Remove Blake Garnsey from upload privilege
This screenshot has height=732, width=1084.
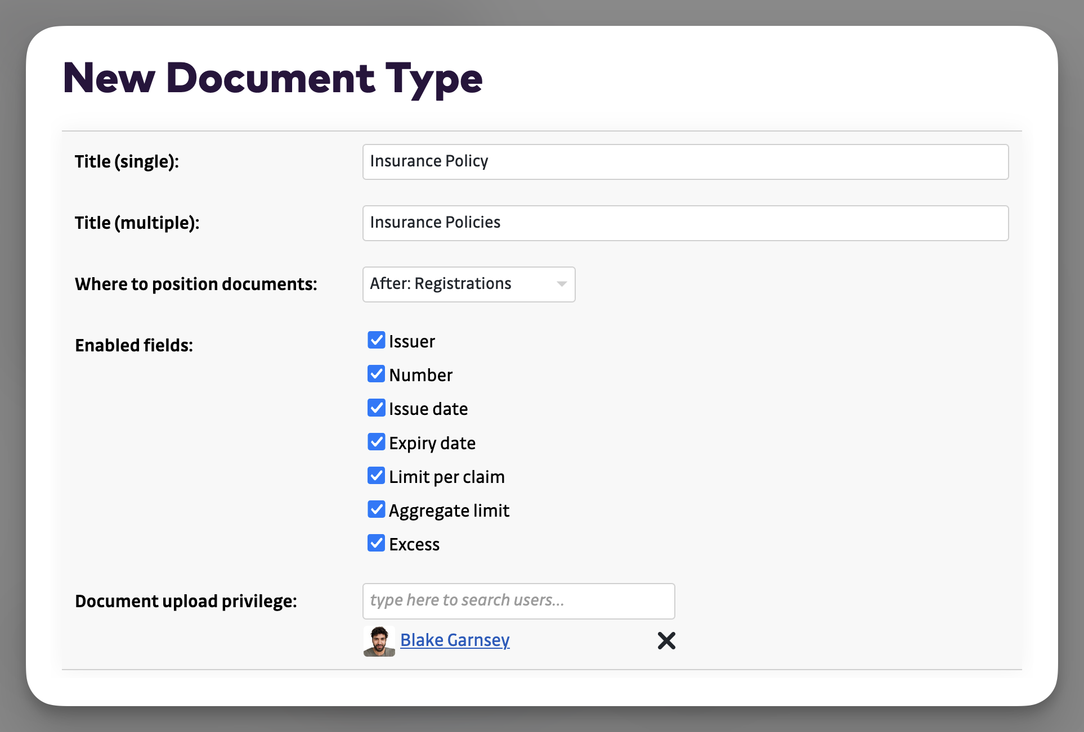tap(666, 640)
